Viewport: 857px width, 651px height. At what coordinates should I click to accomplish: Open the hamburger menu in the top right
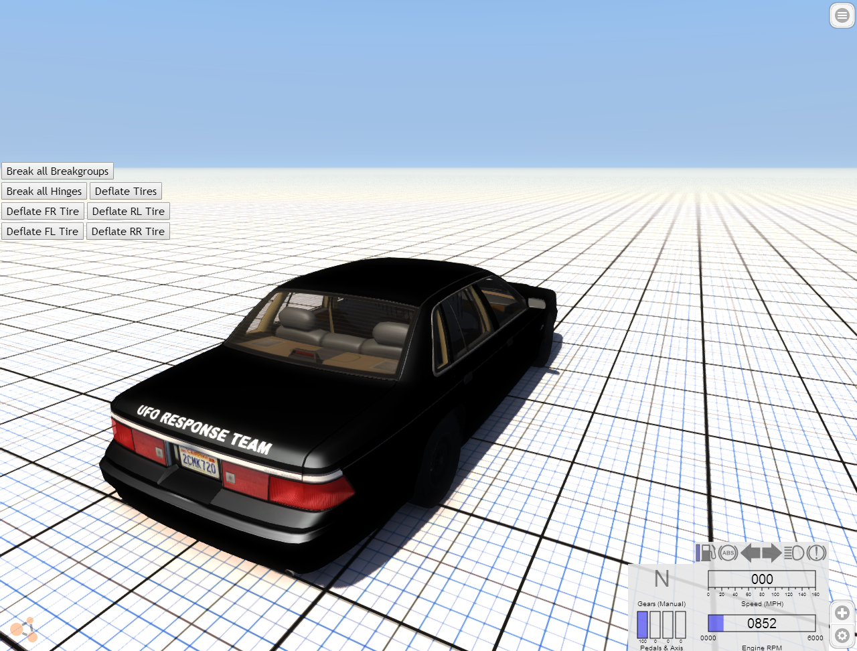click(x=842, y=15)
